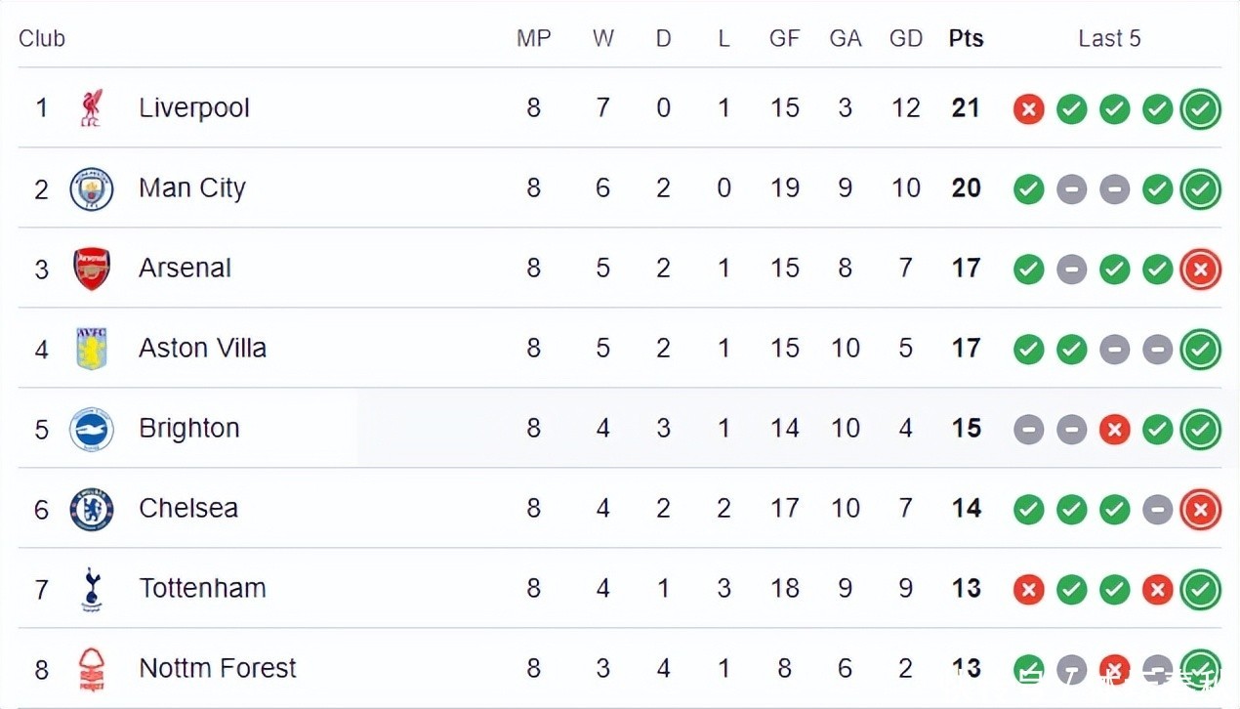Click the Tottenham club crest icon
This screenshot has height=709, width=1240.
tap(92, 589)
